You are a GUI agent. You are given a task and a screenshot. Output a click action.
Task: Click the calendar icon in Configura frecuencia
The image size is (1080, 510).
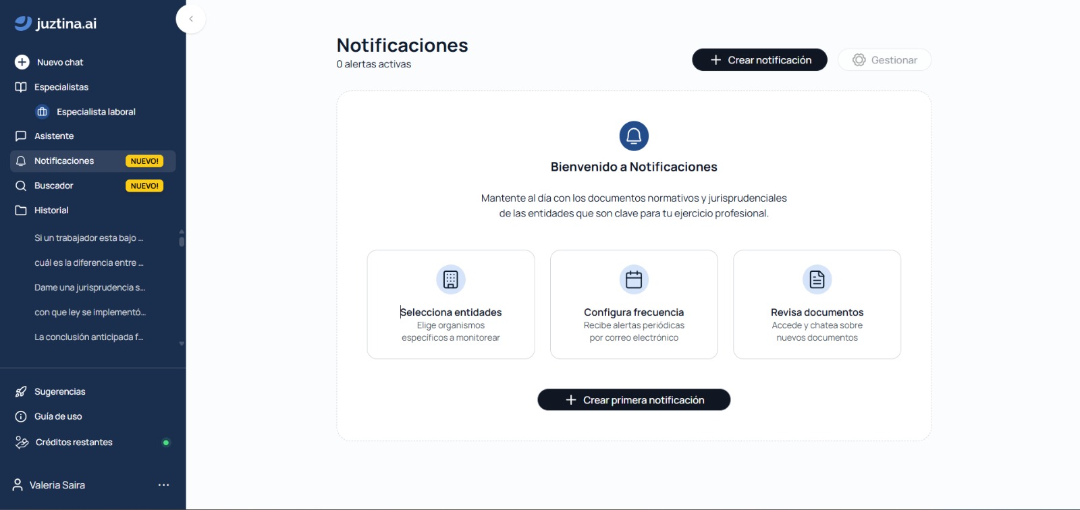coord(634,279)
